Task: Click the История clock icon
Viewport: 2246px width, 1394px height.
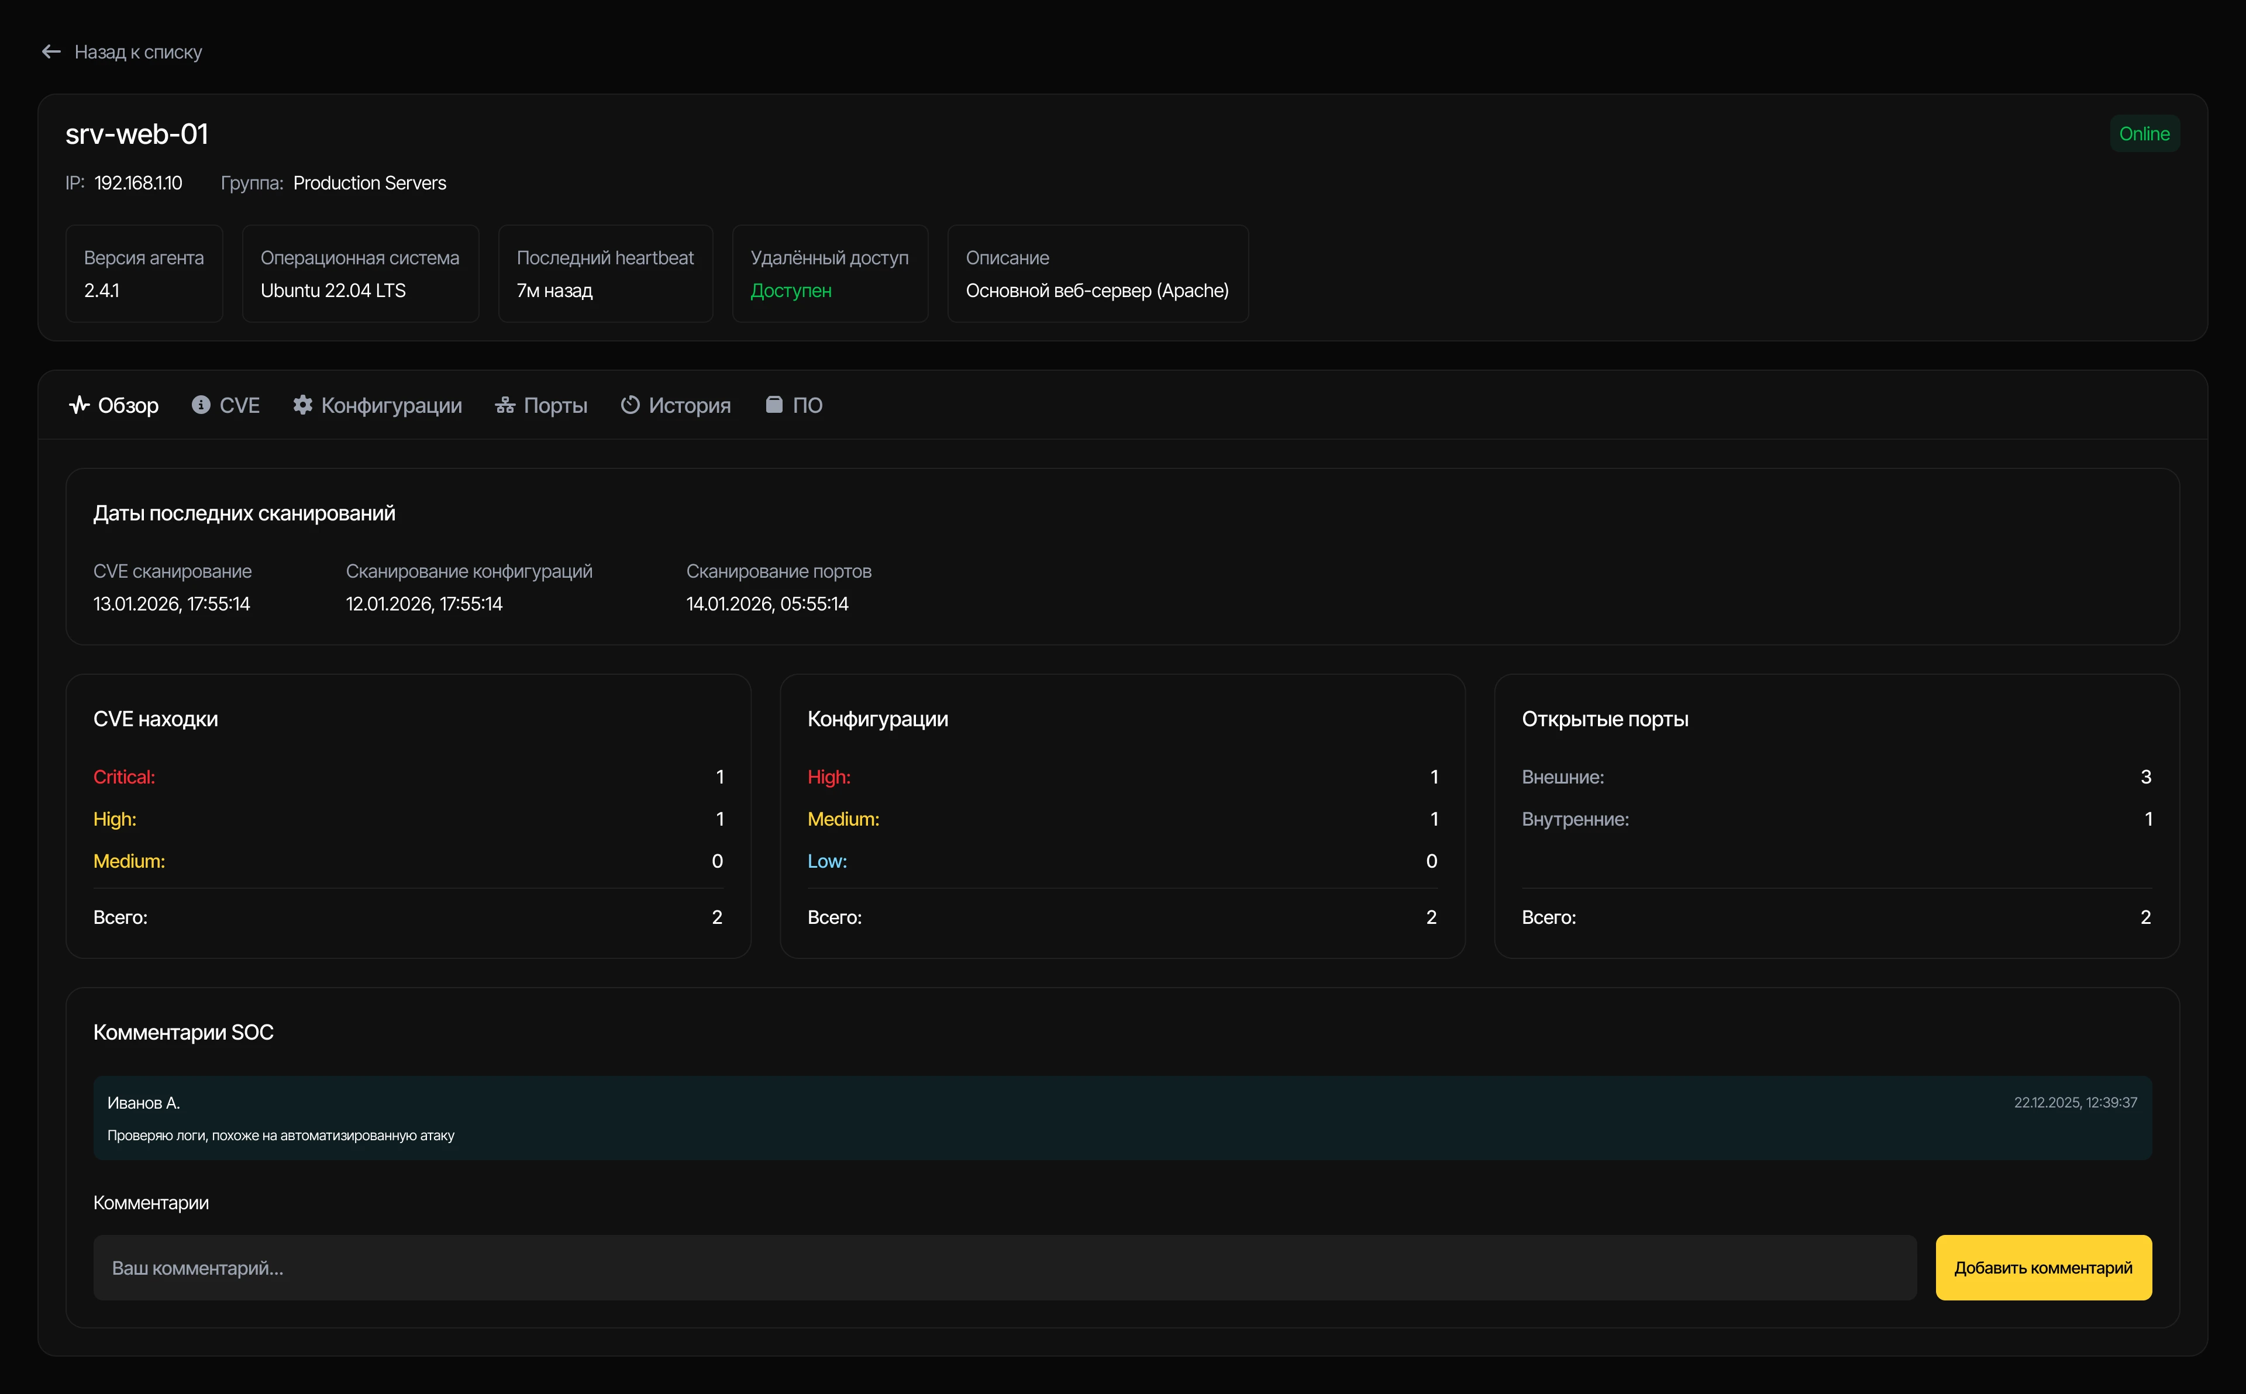Action: click(630, 405)
